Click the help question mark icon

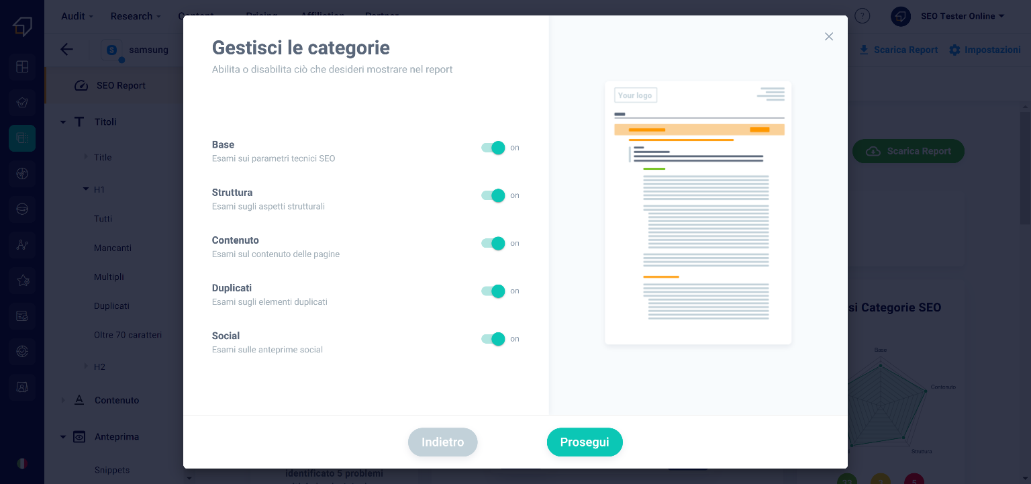tap(863, 16)
